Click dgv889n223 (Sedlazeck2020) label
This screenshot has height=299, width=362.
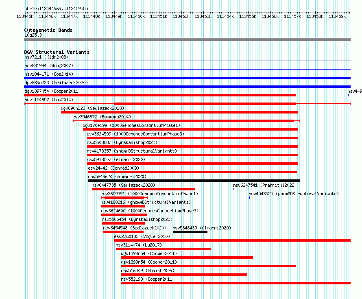(56, 83)
